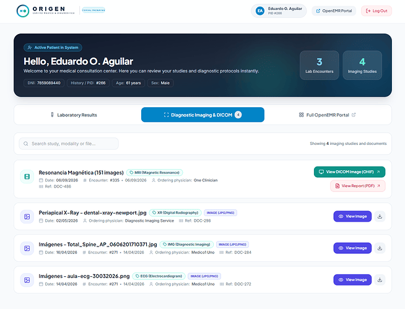This screenshot has width=405, height=309.
Task: Click the IMG (Diagnostic Imaging) tag
Action: click(x=186, y=245)
